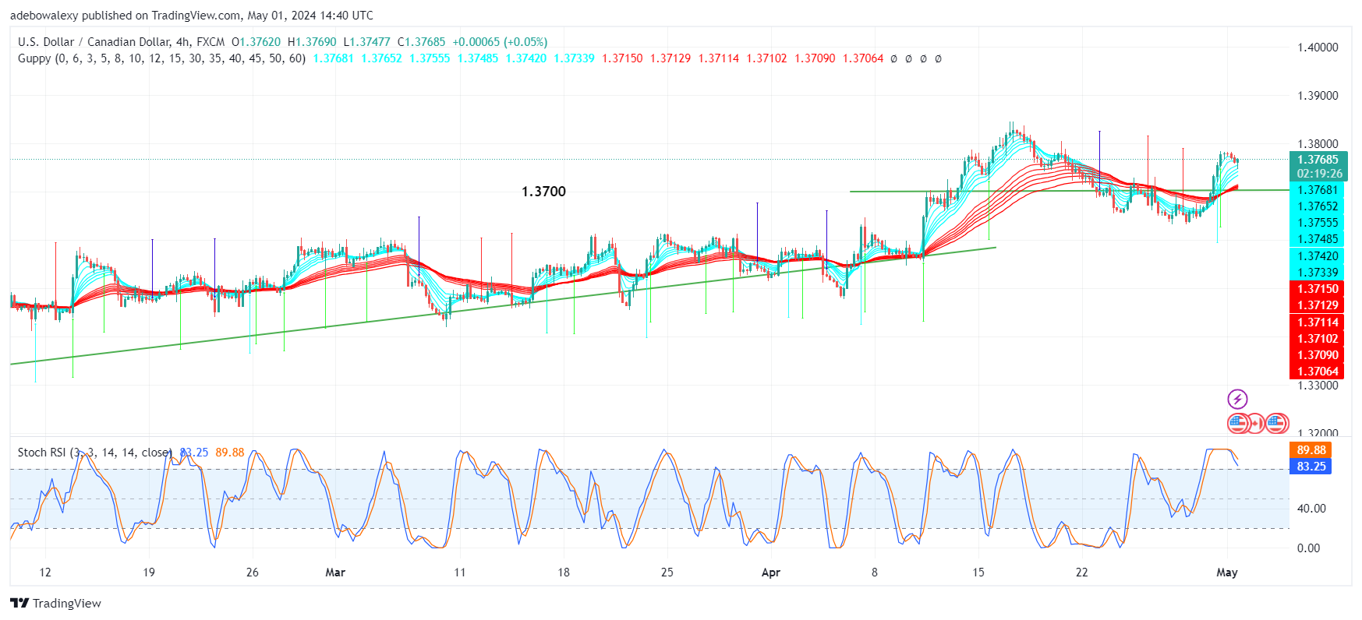Click the 1.39000 price scale label
The height and width of the screenshot is (620, 1362).
(x=1318, y=96)
